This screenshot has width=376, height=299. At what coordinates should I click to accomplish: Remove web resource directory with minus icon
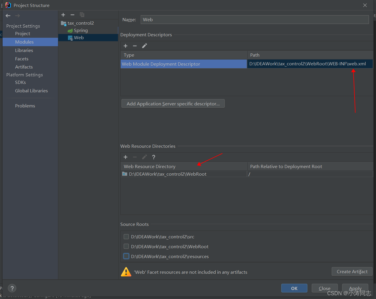[x=135, y=157]
